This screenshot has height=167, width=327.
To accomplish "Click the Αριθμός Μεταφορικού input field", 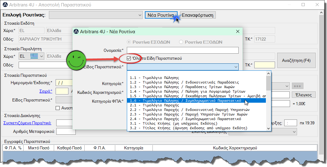I will coord(66,131).
